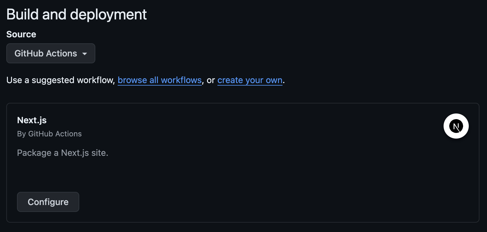Click the "By GitHub Actions" author text
The image size is (487, 232).
pyautogui.click(x=49, y=134)
